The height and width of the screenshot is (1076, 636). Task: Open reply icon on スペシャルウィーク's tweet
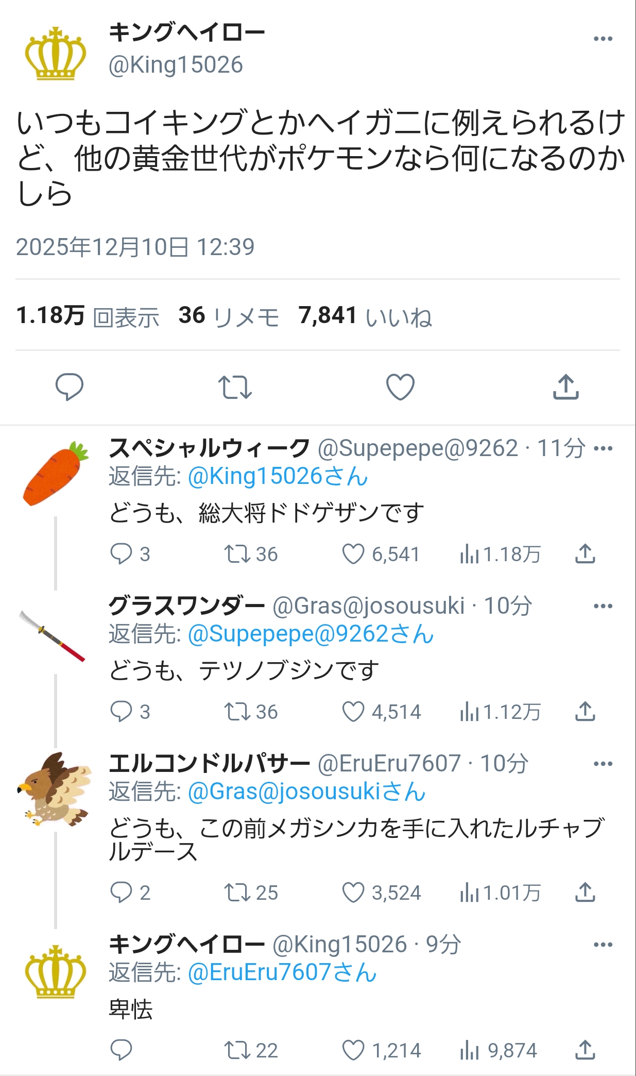122,554
